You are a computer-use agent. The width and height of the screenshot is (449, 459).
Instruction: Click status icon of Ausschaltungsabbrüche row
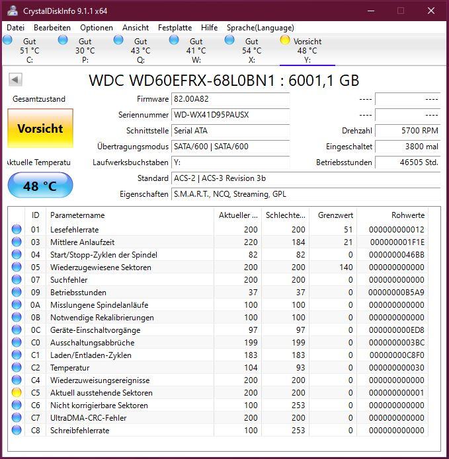point(17,343)
